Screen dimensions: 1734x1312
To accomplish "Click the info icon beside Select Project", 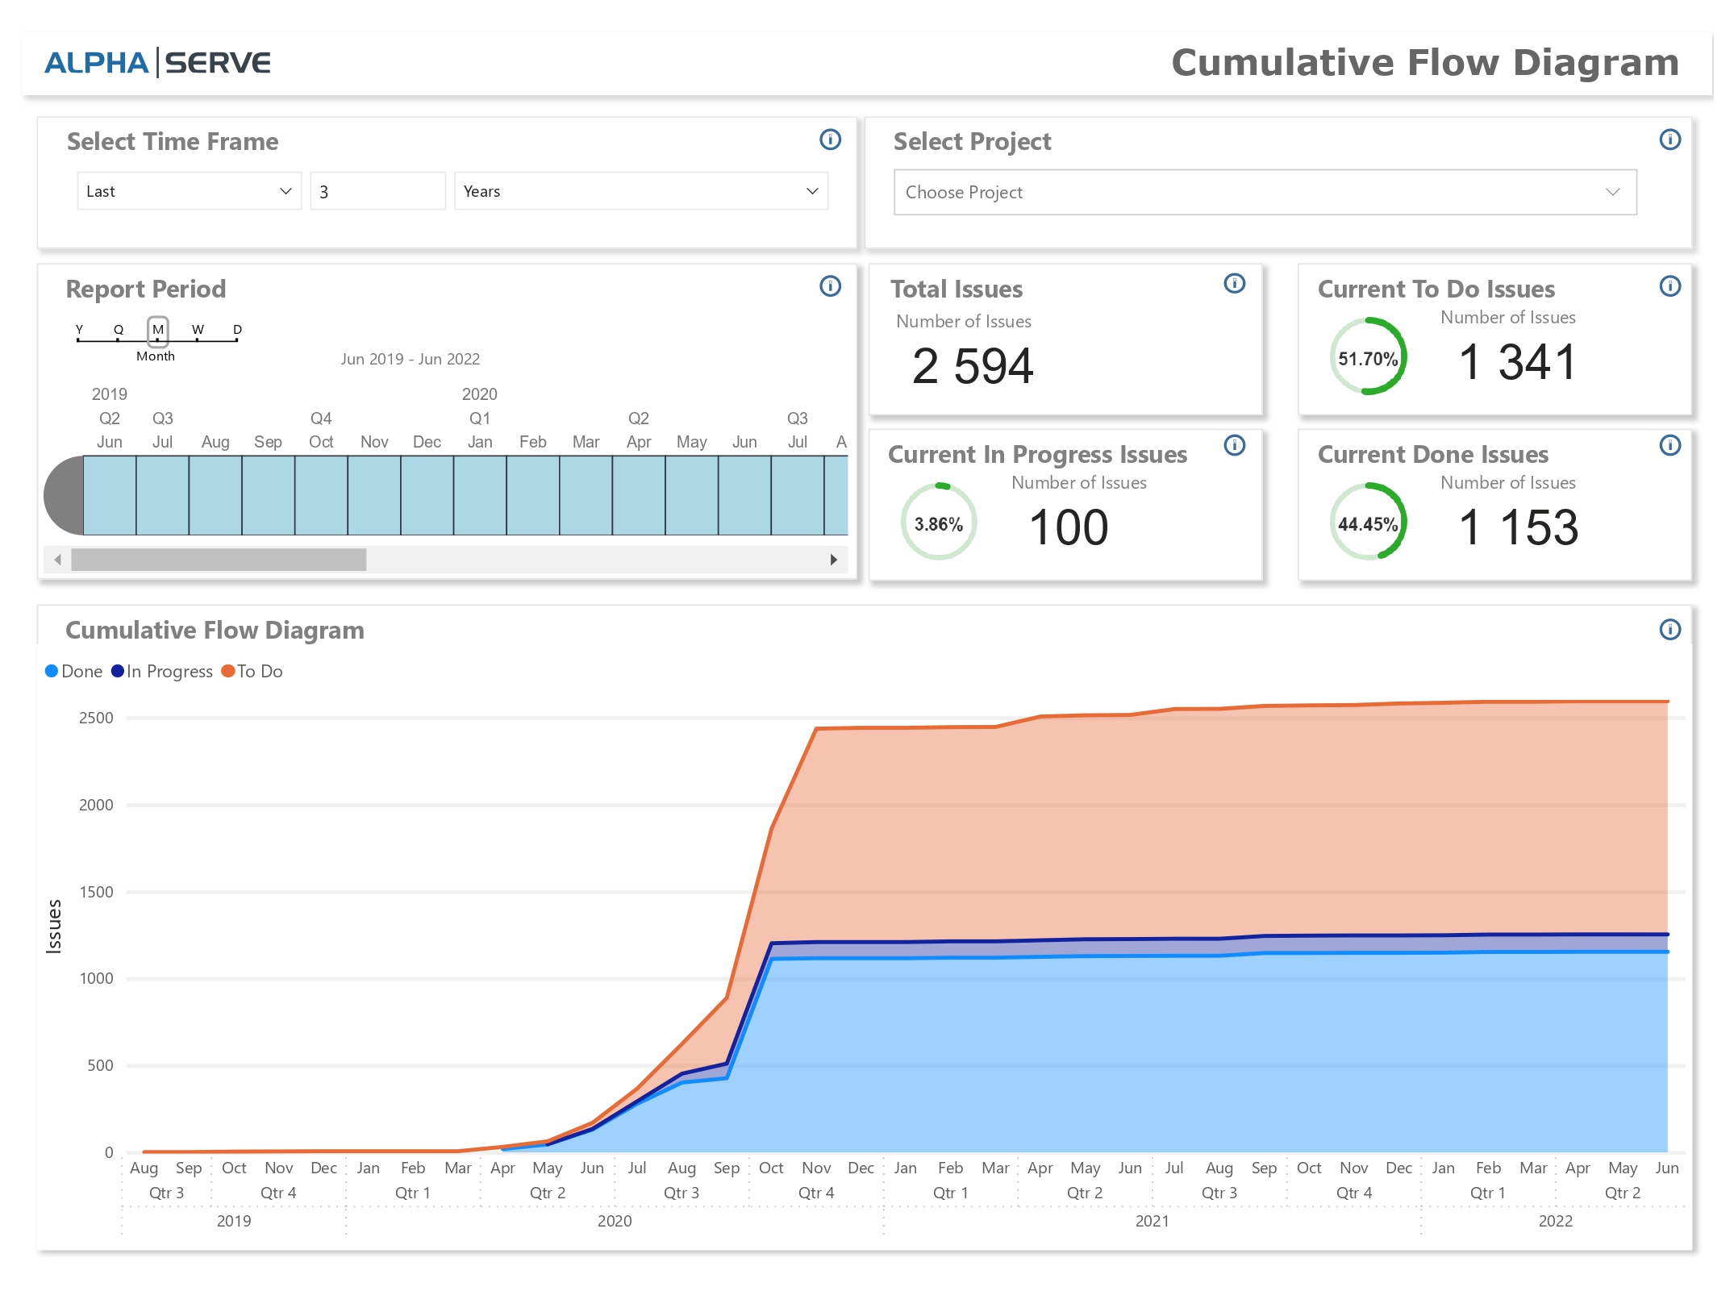I will click(1671, 140).
